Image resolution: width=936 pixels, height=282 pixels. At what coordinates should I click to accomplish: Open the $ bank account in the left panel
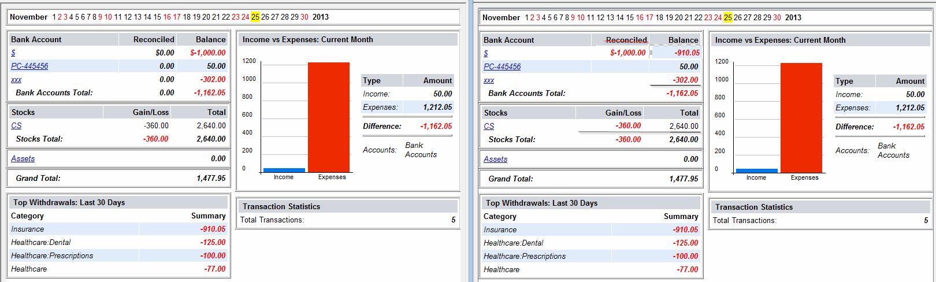pyautogui.click(x=13, y=53)
